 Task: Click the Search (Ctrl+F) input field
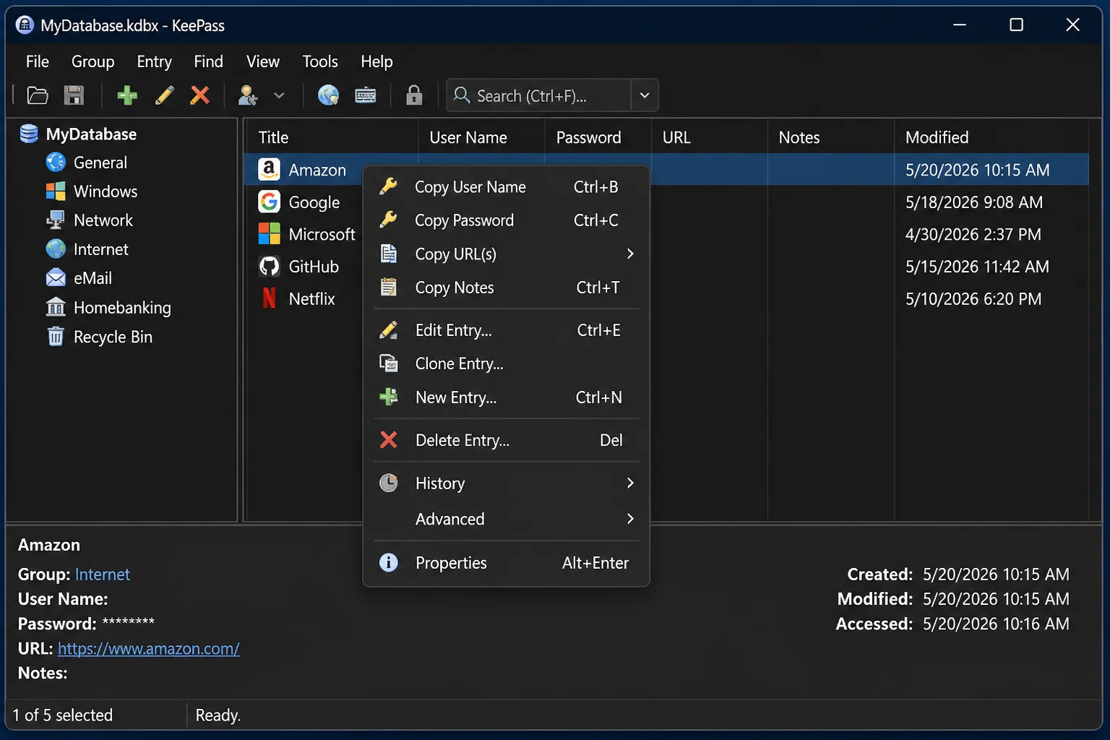click(539, 95)
